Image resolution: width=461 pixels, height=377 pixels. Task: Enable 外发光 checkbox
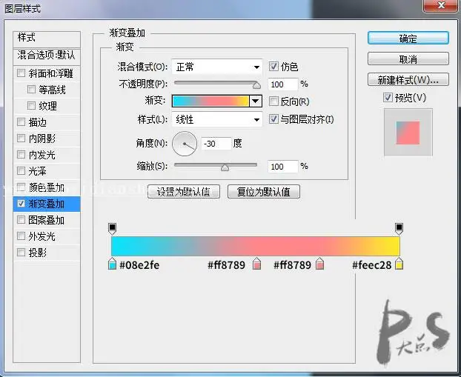pyautogui.click(x=21, y=236)
